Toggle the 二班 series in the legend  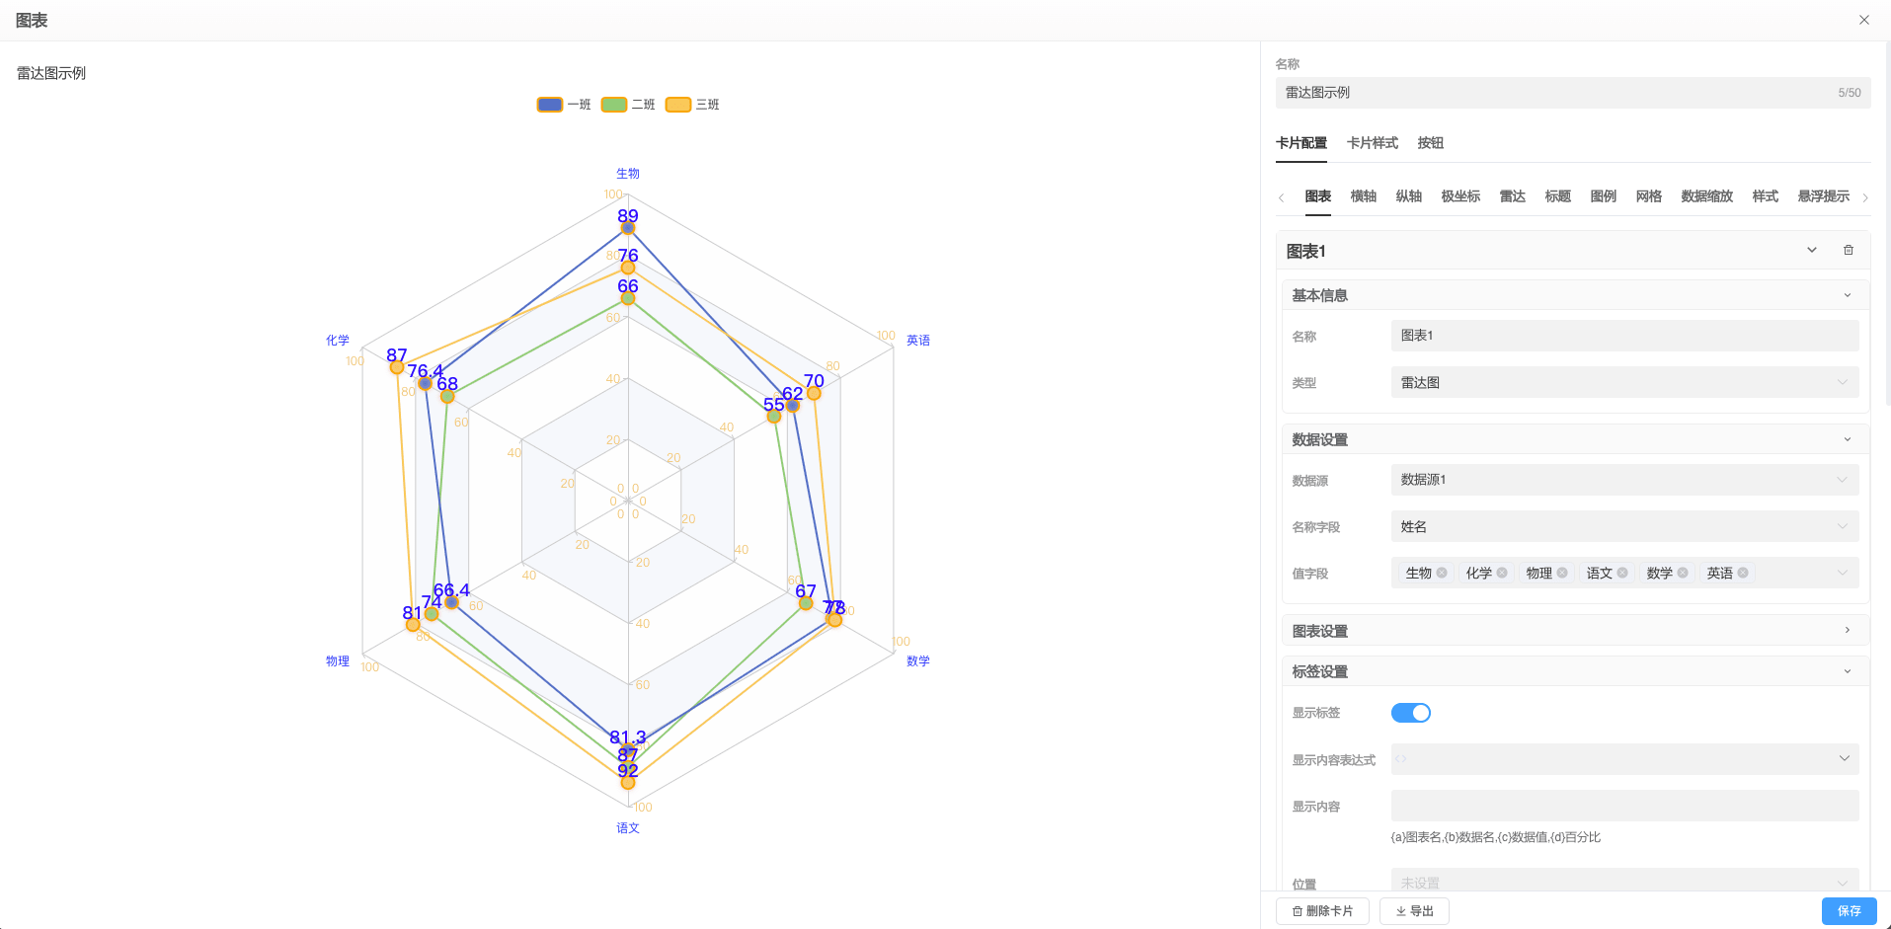[628, 104]
